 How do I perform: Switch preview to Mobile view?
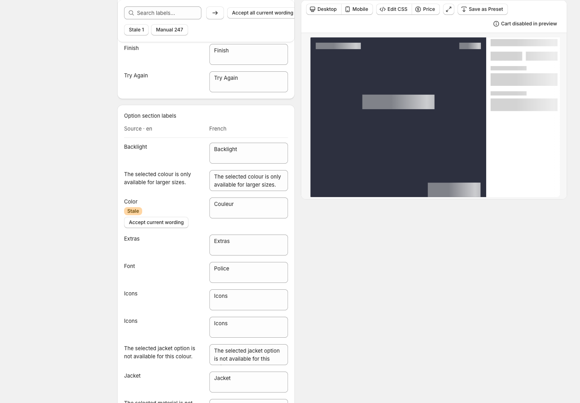(357, 9)
